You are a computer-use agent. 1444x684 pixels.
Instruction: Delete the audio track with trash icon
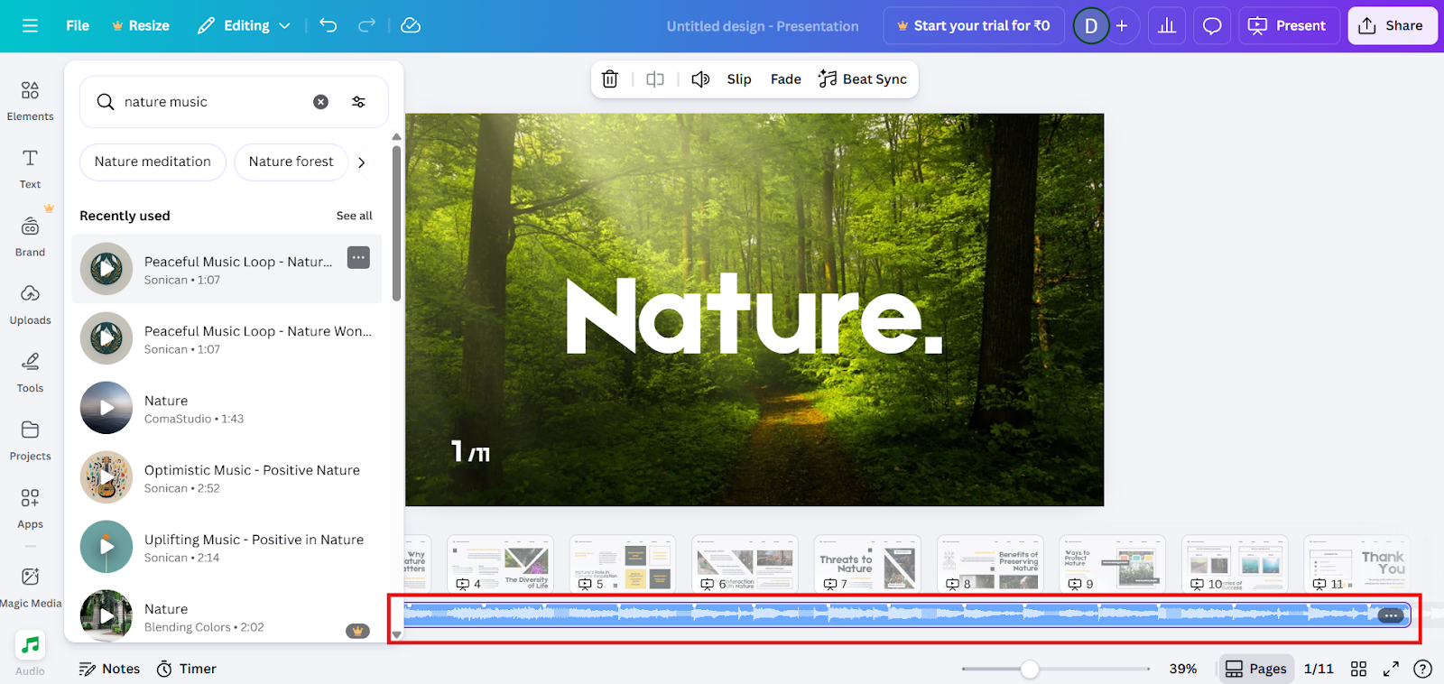click(610, 79)
